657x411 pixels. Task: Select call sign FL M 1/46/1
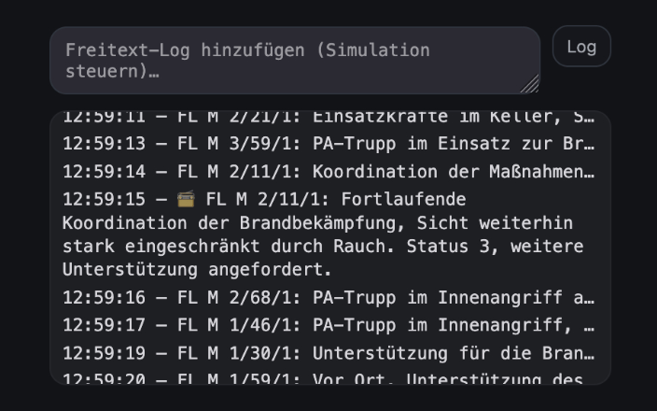coord(239,326)
